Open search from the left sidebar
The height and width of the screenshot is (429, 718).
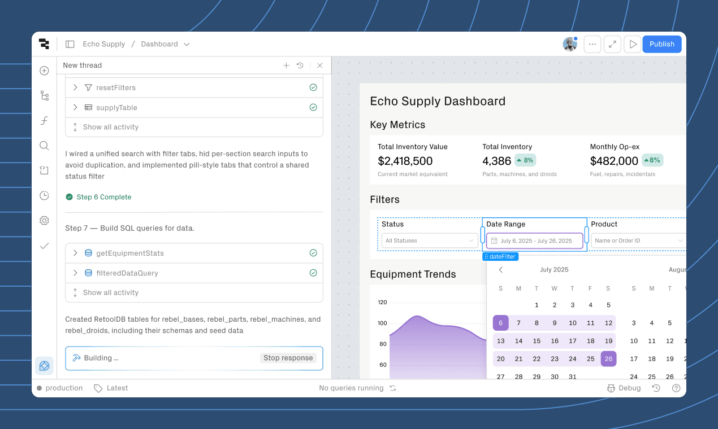click(x=44, y=145)
